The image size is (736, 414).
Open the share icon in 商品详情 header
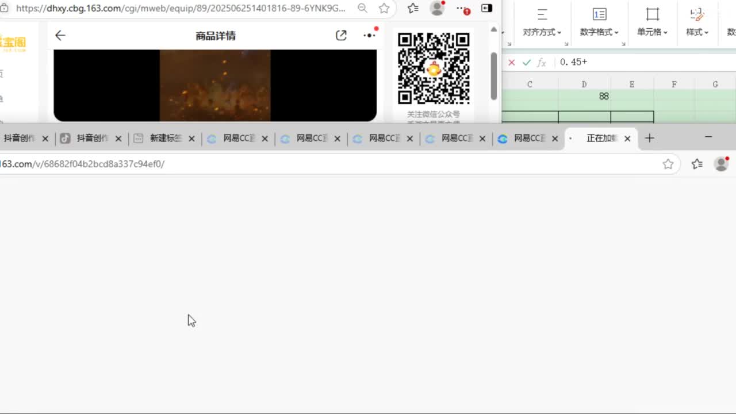[341, 36]
